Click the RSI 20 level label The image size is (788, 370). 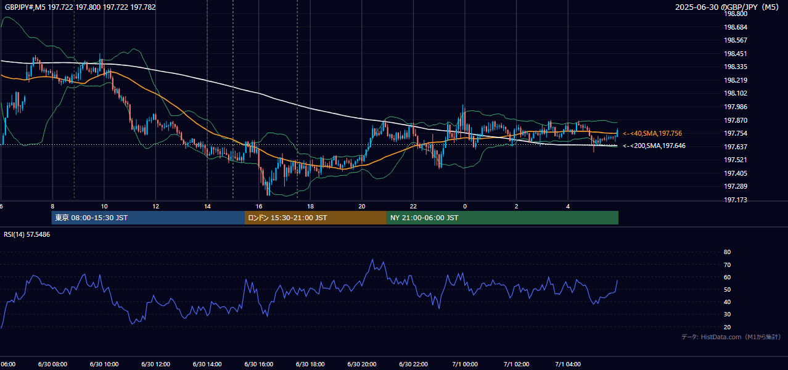click(x=727, y=327)
